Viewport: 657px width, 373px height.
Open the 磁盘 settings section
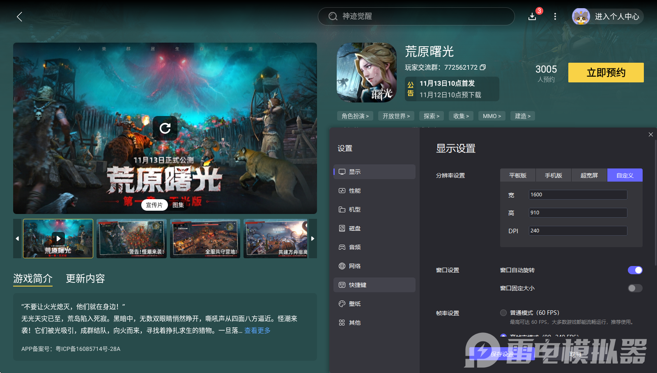click(374, 228)
